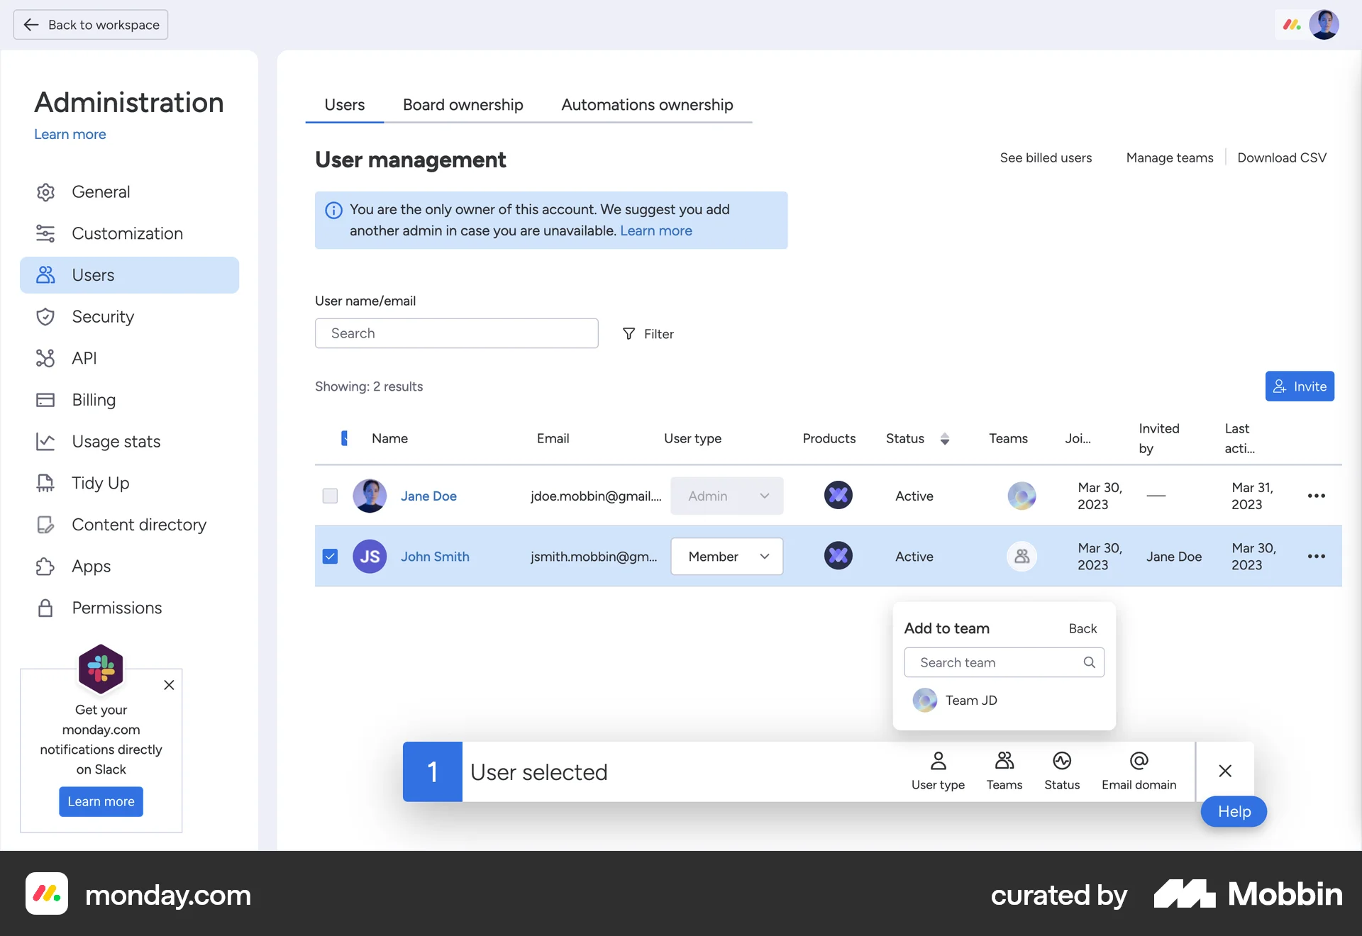The height and width of the screenshot is (936, 1362).
Task: Switch to the Board ownership tab
Action: pyautogui.click(x=462, y=104)
